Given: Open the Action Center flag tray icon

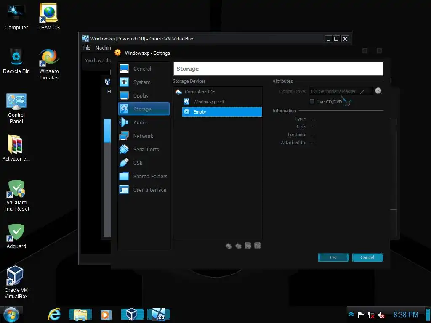Looking at the screenshot, I should pyautogui.click(x=361, y=315).
